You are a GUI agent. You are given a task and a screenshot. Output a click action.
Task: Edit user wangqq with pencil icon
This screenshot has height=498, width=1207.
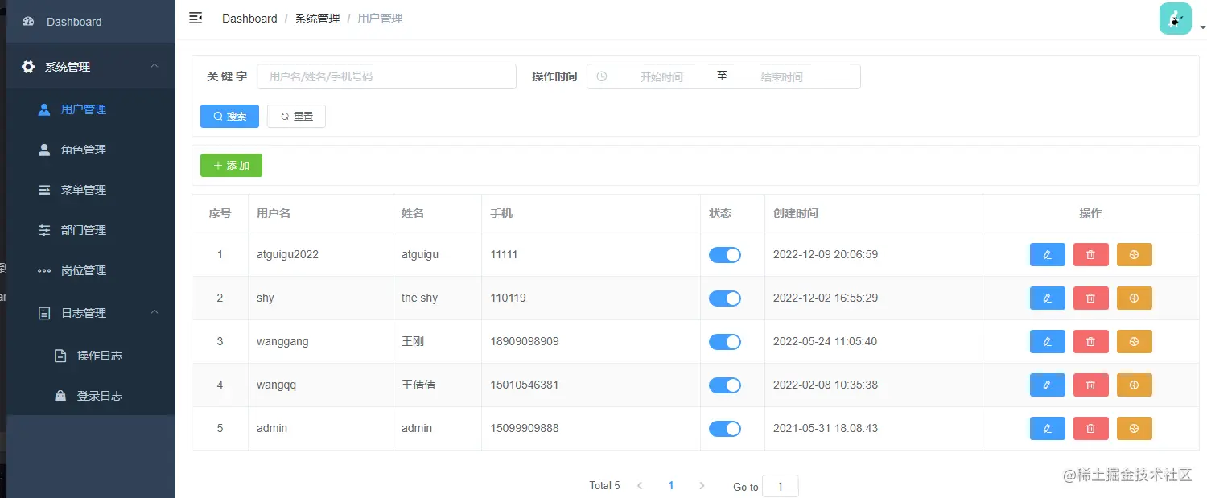(x=1047, y=385)
